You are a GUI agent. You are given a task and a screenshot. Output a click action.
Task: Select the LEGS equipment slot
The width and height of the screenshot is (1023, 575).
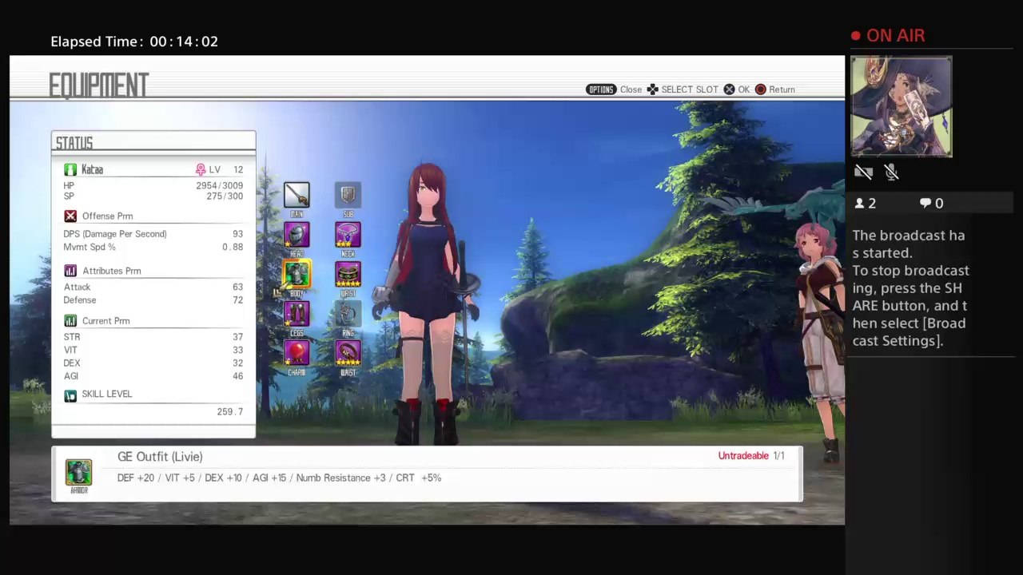point(297,313)
